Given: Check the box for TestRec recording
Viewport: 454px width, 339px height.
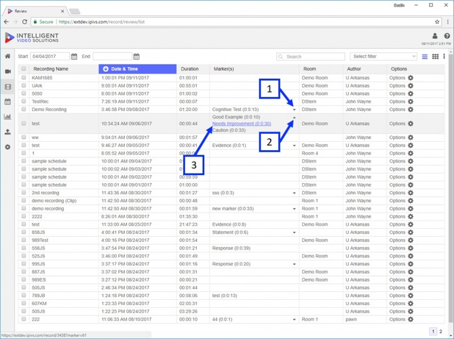Looking at the screenshot, I should 24,101.
